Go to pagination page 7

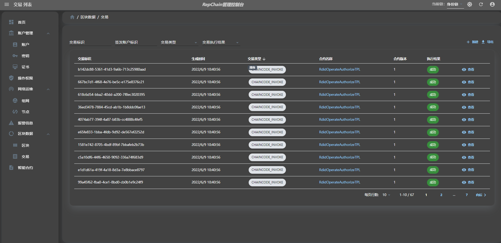[467, 195]
